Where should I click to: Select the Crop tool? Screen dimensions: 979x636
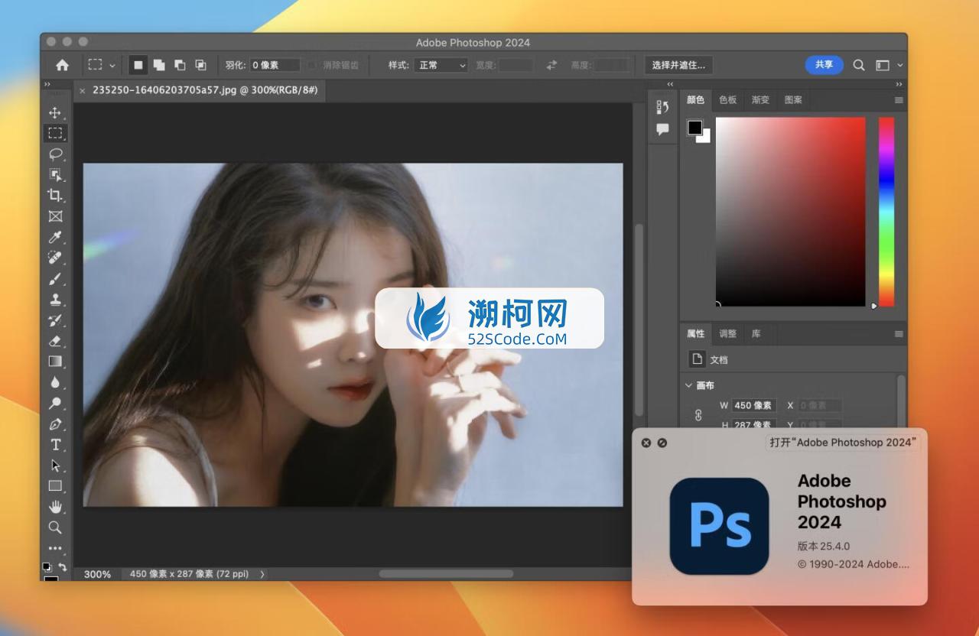[x=55, y=195]
